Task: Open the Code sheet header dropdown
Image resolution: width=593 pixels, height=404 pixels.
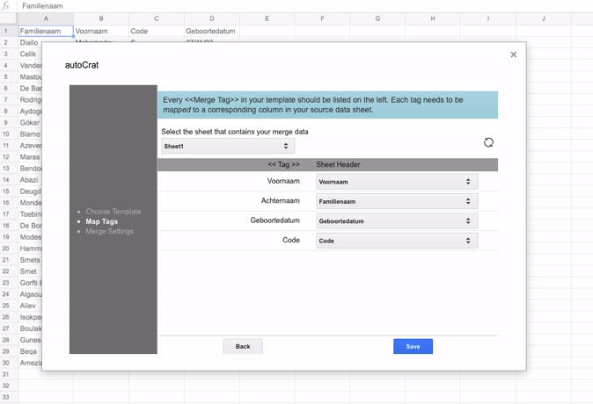Action: point(397,241)
